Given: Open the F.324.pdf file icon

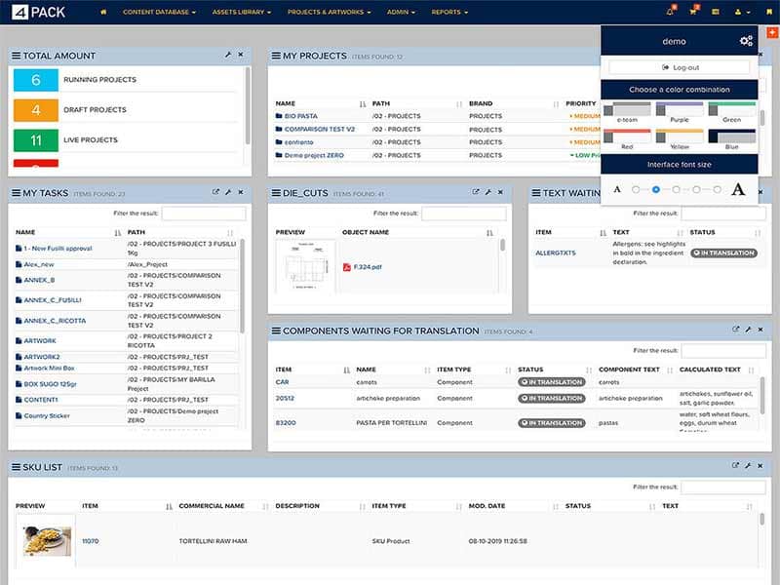Looking at the screenshot, I should tap(347, 265).
